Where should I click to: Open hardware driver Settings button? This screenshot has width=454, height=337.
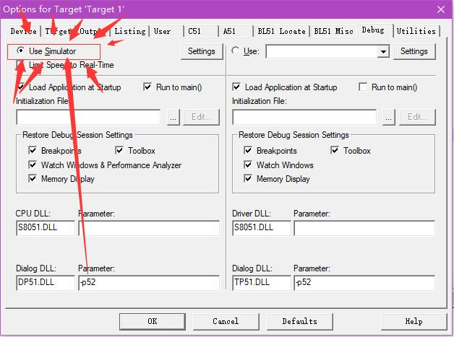click(414, 51)
